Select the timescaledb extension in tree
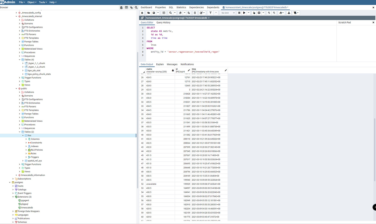Viewport: 376px width, 224px height. click(x=27, y=208)
